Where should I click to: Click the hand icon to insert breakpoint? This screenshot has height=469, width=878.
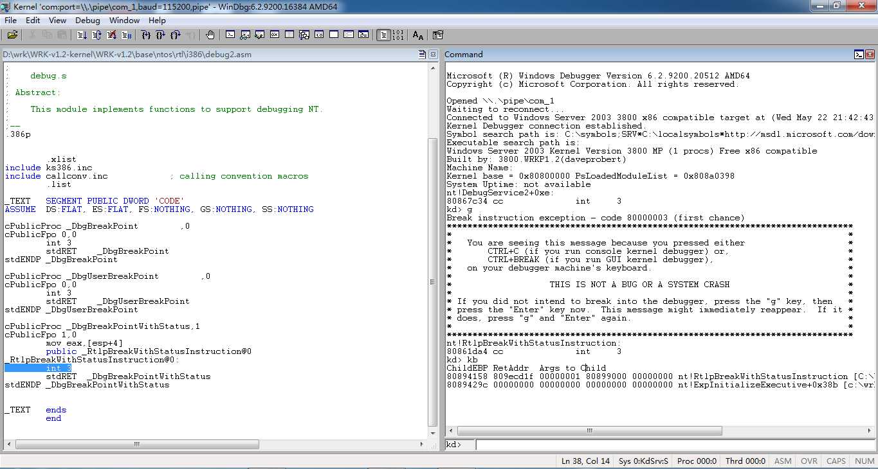[x=210, y=35]
